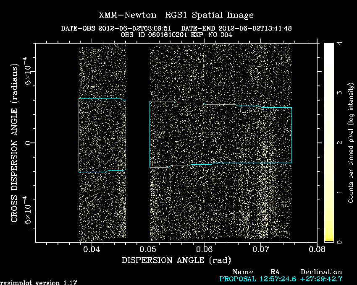Click the 0.07 x-axis tick label
Image resolution: width=357 pixels, height=285 pixels.
point(261,249)
